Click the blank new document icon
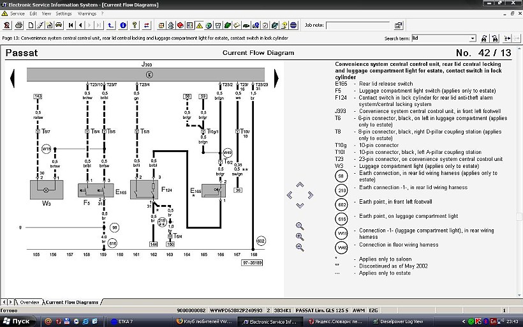Viewport: 523px width, 327px height. pos(31,25)
